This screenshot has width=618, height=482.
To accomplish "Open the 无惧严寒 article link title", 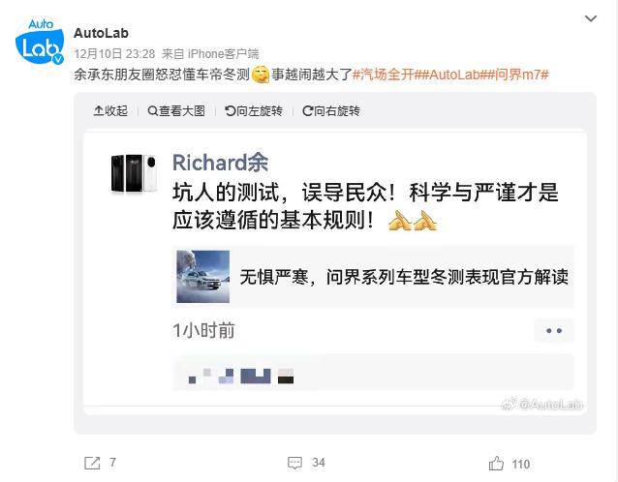I will tap(404, 277).
